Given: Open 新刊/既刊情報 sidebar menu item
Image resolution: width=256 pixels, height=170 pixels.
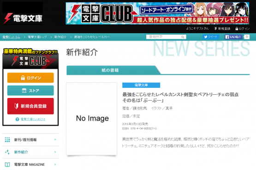Looking at the screenshot, I should point(30,140).
